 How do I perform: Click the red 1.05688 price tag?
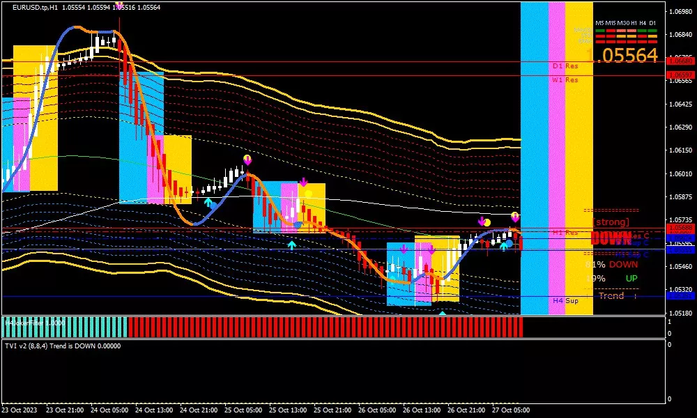click(680, 229)
